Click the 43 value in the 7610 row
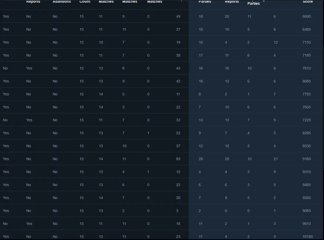 (x=178, y=68)
